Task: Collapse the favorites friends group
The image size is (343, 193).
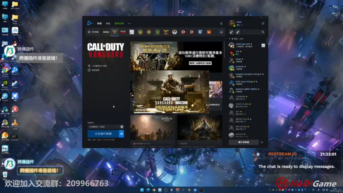Action: pos(230,39)
